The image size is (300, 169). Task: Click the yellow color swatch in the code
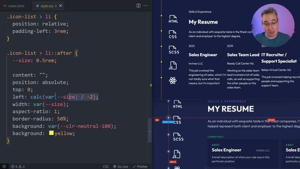51,133
